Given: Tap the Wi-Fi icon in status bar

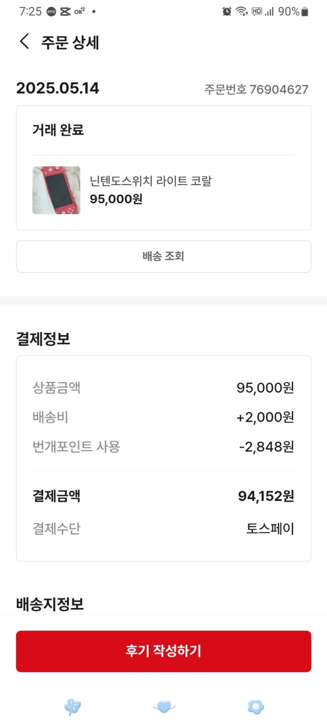Looking at the screenshot, I should (242, 11).
